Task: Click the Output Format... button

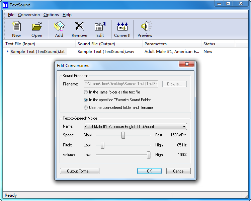Action: pyautogui.click(x=80, y=171)
